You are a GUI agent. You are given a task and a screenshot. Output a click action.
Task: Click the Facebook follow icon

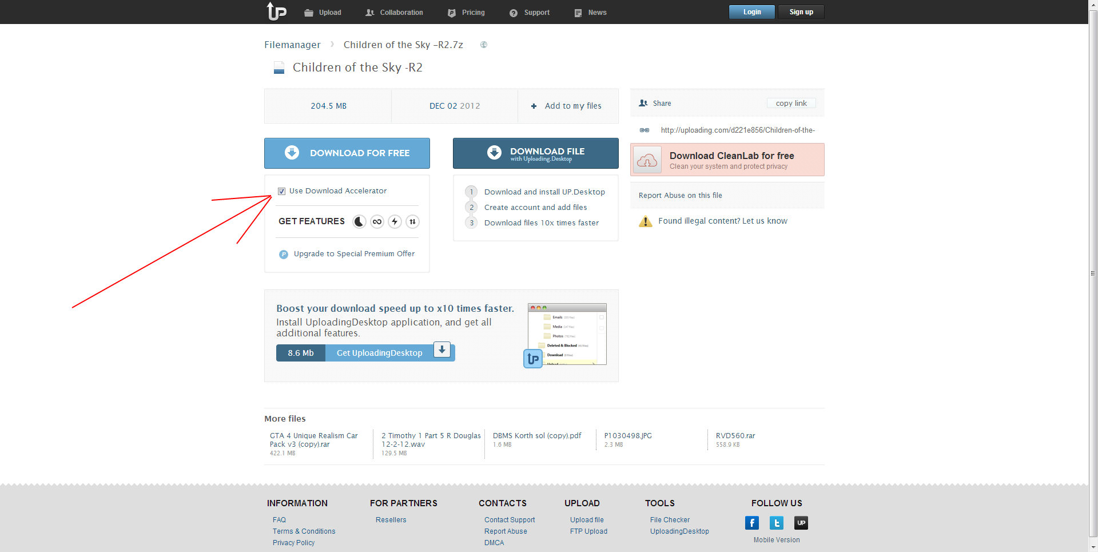point(752,523)
